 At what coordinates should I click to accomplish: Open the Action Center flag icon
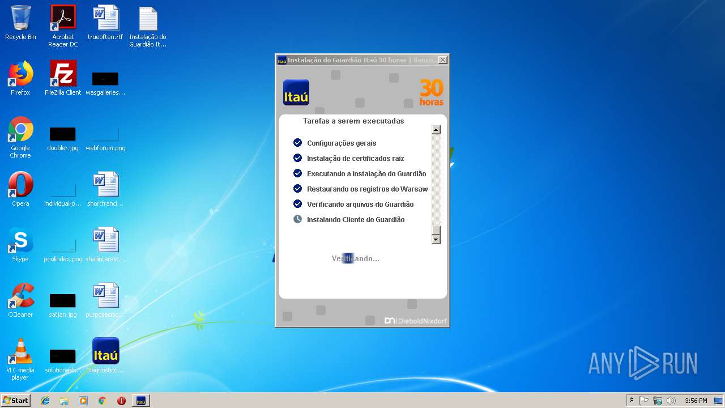[644, 401]
